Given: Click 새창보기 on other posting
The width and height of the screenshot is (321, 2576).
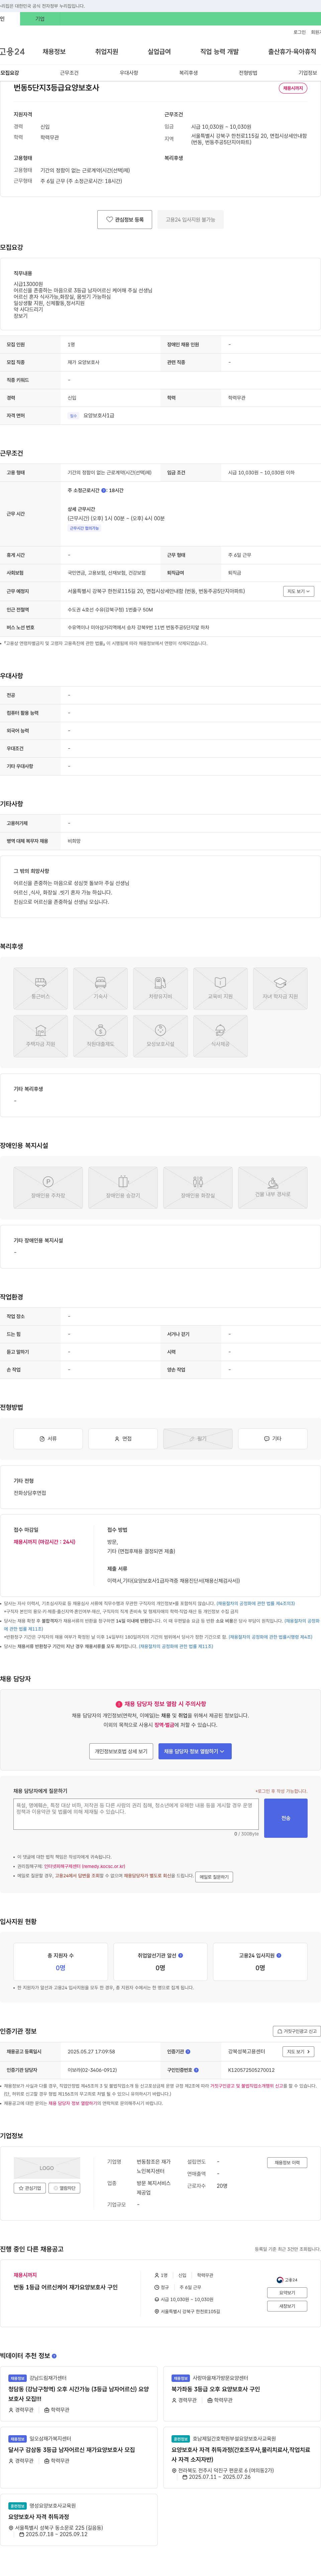Looking at the screenshot, I should pos(287,2306).
